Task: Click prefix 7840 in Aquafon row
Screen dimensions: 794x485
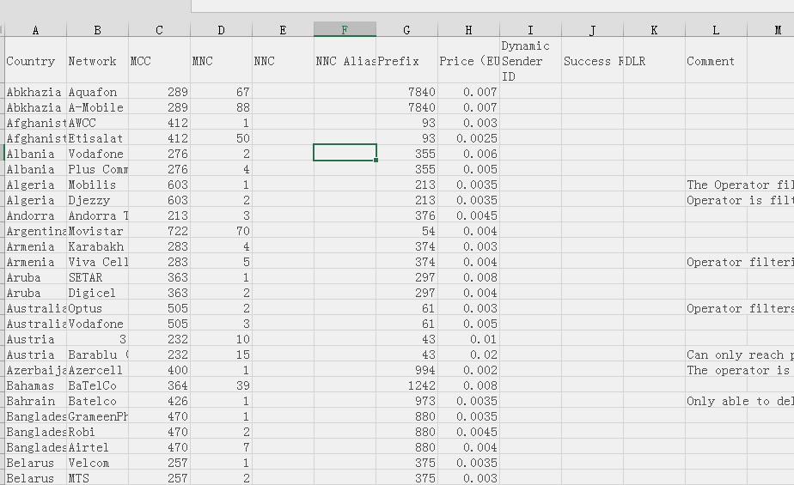Action: tap(406, 92)
